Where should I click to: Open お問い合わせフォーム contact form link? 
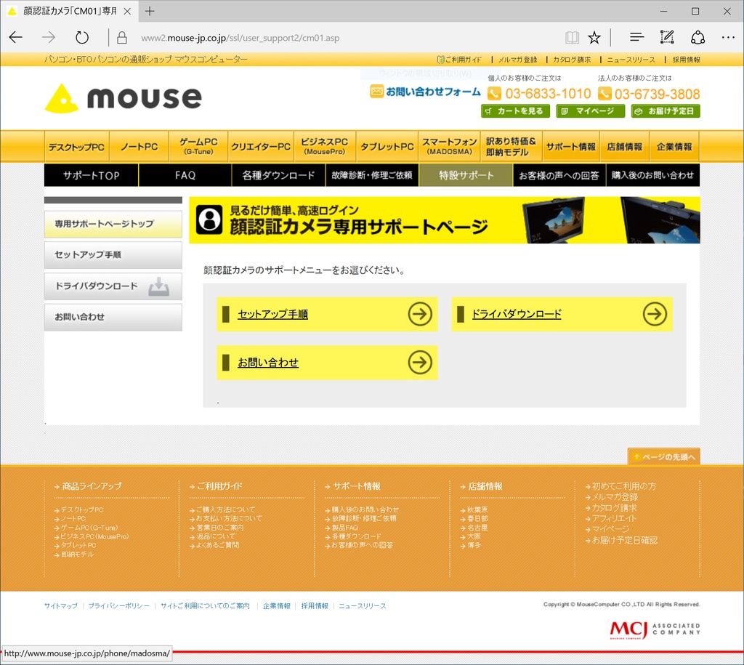click(x=426, y=92)
